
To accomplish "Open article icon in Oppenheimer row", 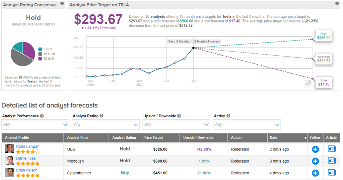I will pyautogui.click(x=332, y=173).
